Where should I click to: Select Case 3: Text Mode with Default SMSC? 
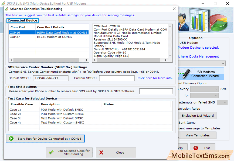(x=91, y=118)
